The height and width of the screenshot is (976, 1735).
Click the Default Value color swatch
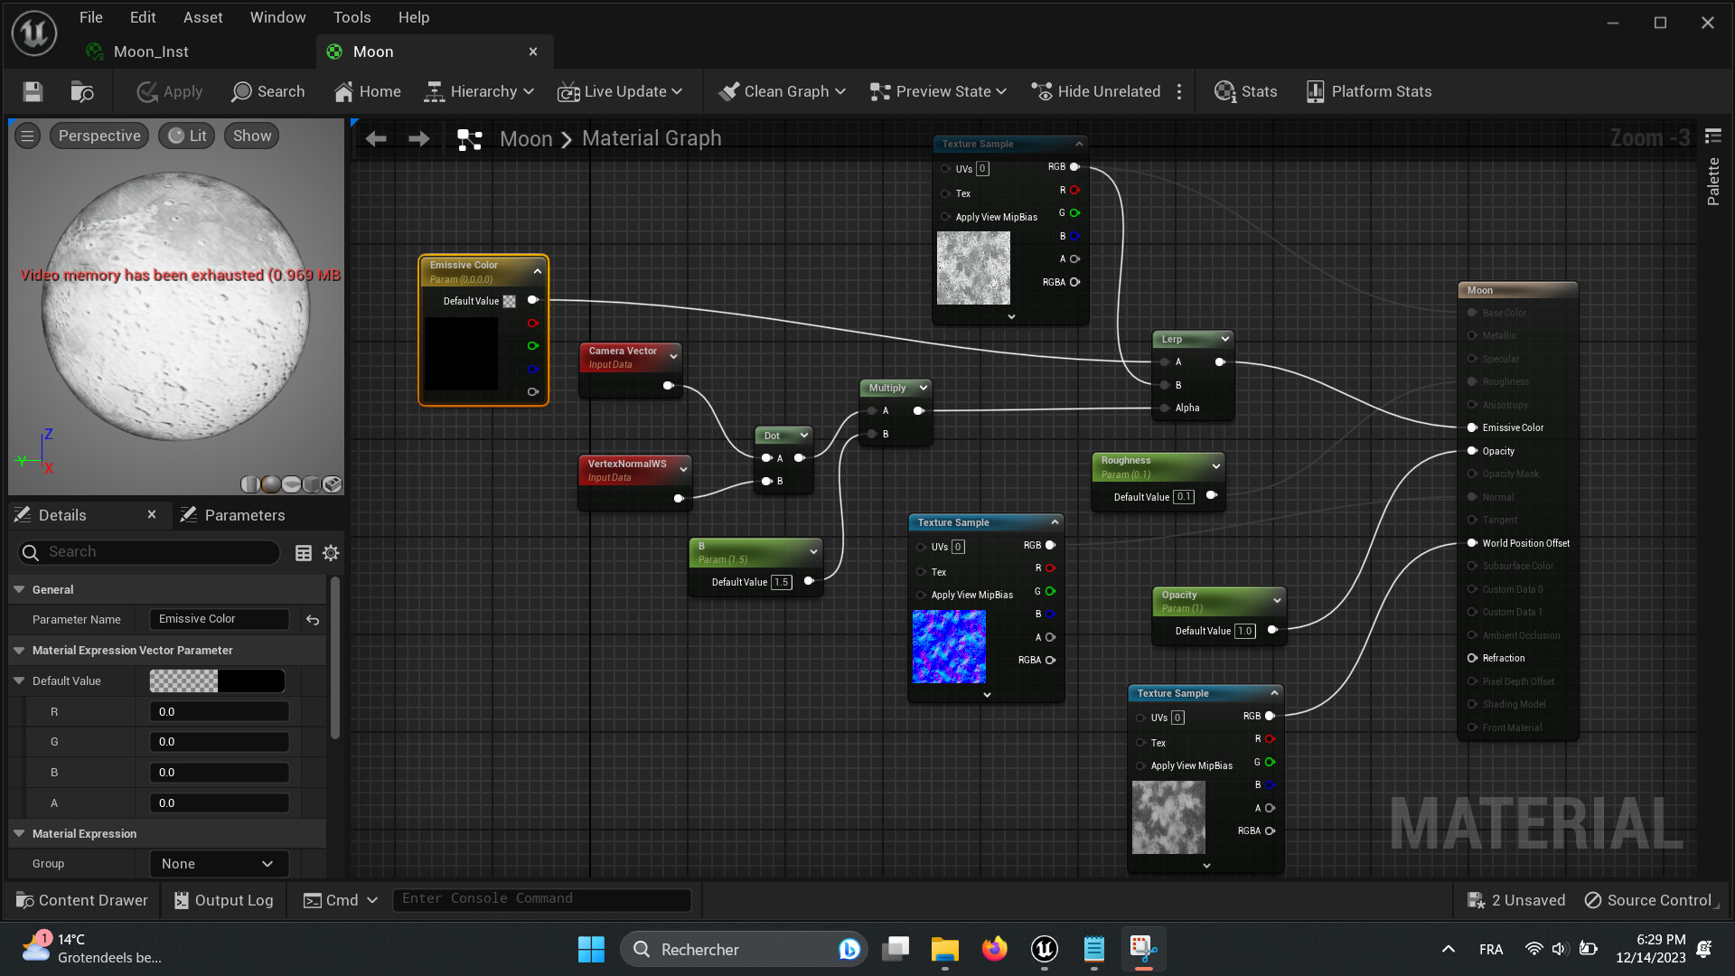click(217, 681)
